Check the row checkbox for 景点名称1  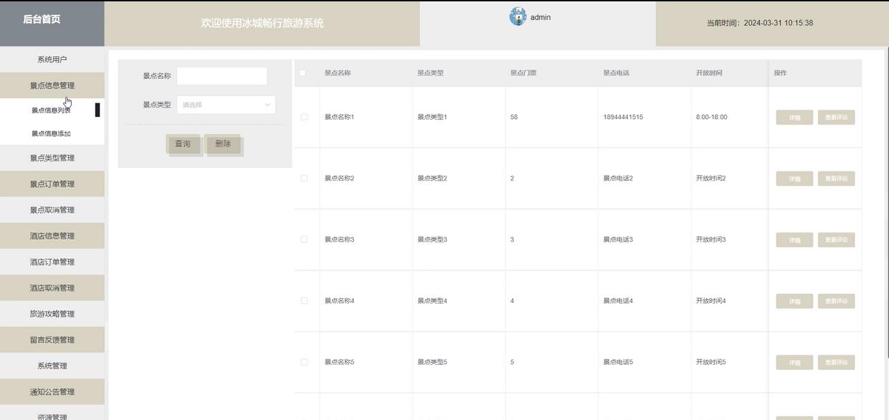pyautogui.click(x=304, y=117)
